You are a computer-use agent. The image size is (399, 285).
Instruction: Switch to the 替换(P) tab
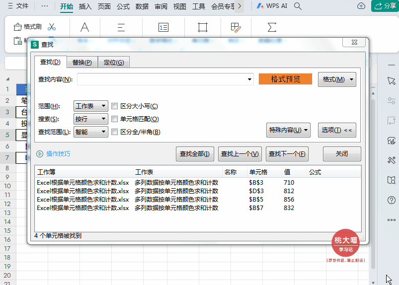82,62
